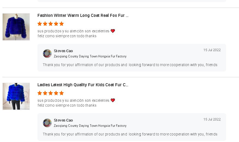239x142 pixels.
Task: Click the fifth star of the Fox Fur rating
Action: [x=62, y=24]
